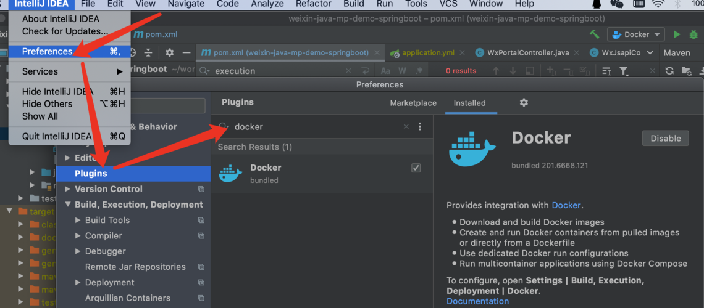Uncheck the Docker plugin enabled checkbox
The height and width of the screenshot is (308, 704).
coord(416,168)
